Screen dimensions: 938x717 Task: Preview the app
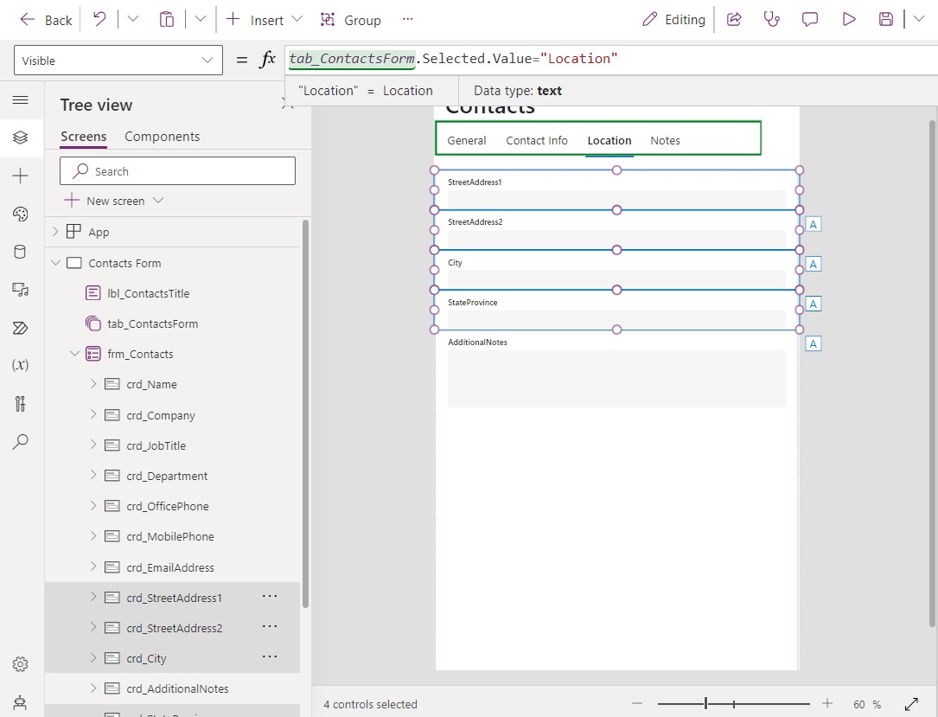point(847,19)
